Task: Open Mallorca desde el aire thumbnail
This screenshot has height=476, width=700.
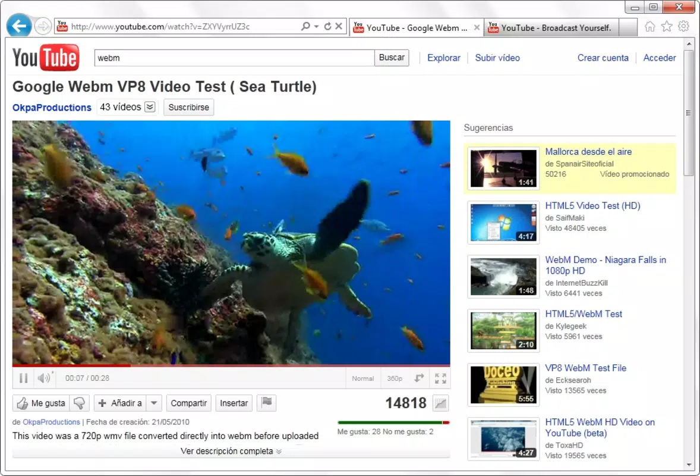Action: pos(503,168)
